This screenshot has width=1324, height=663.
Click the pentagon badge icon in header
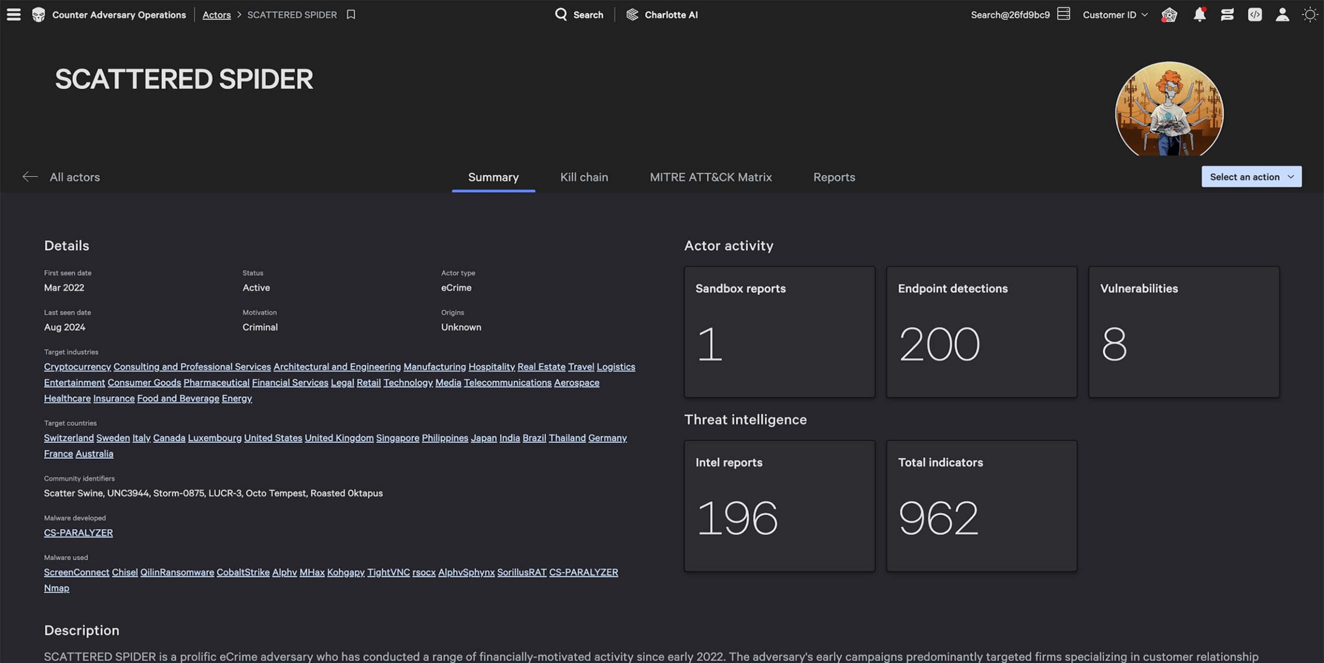[x=1169, y=14]
